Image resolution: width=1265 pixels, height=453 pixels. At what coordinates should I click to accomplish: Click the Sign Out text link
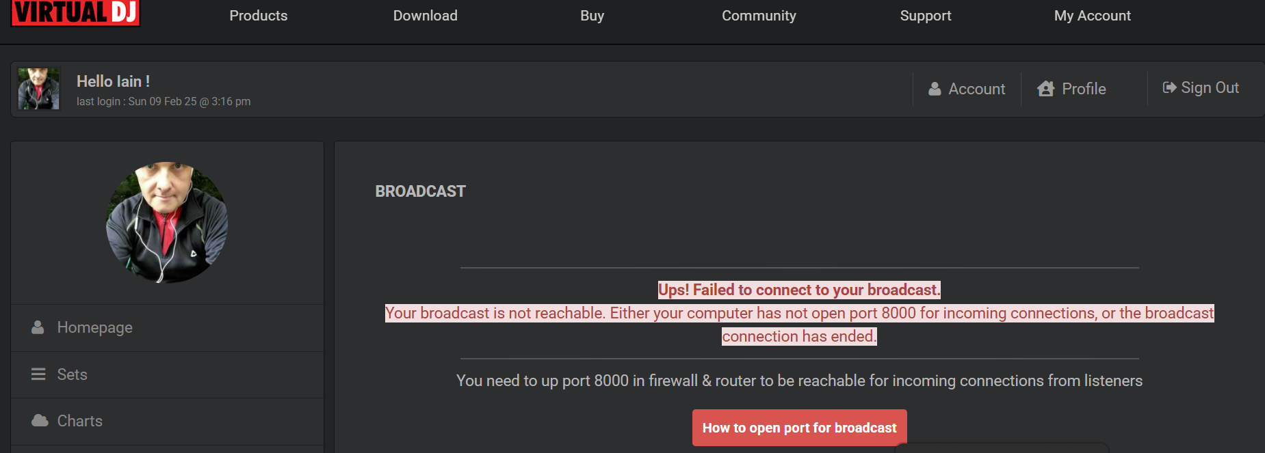tap(1210, 87)
